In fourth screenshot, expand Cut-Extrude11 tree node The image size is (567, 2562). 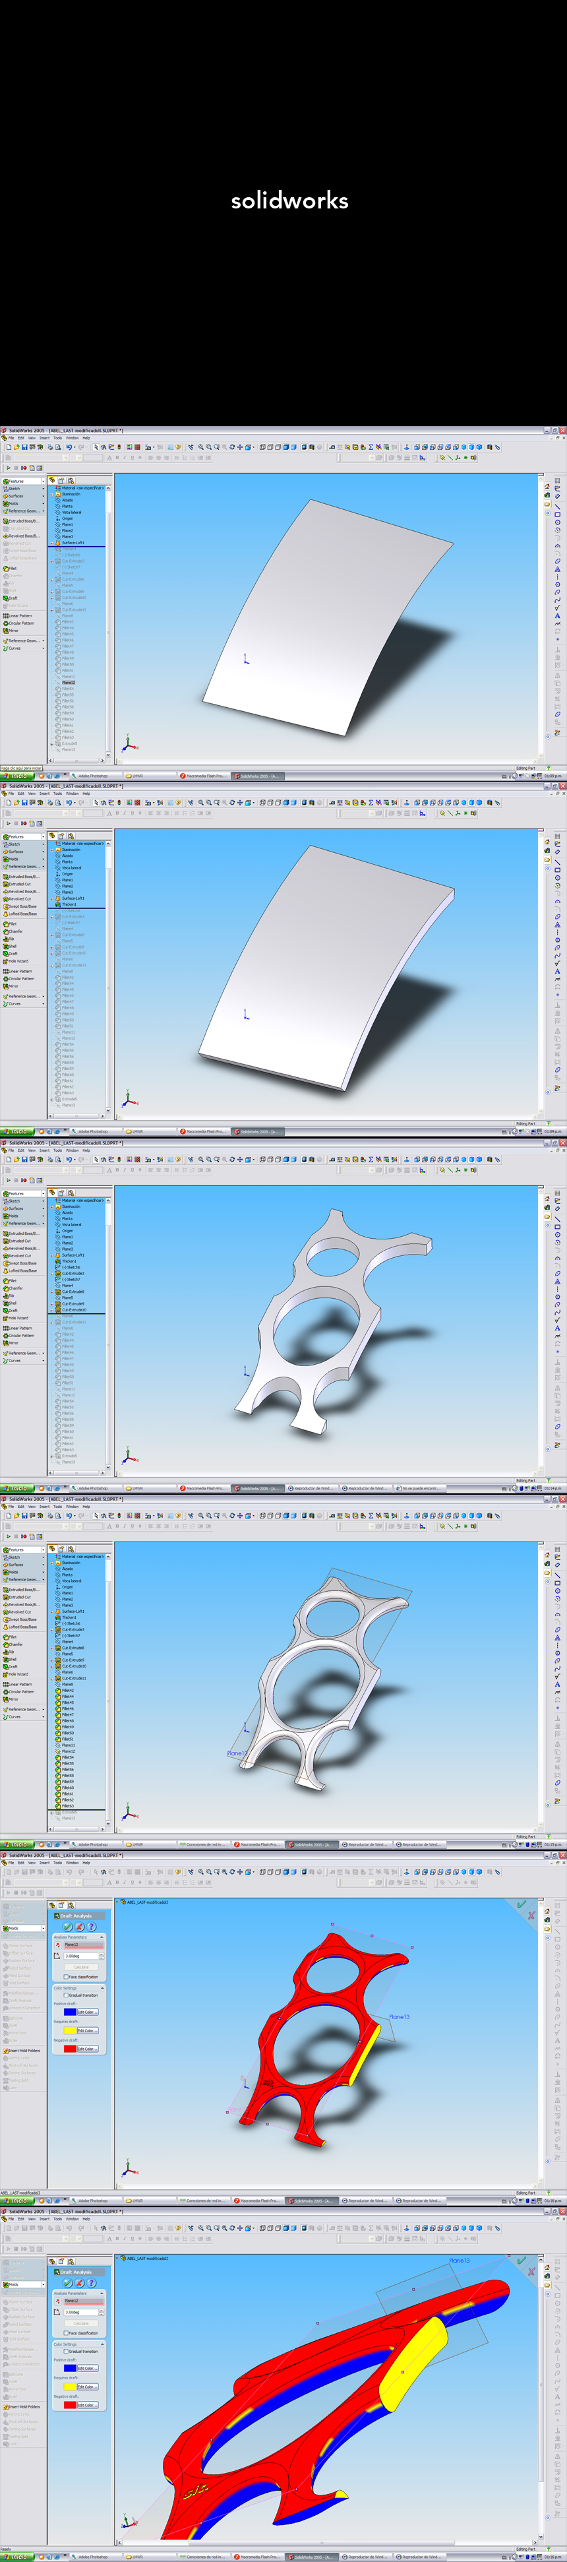pos(51,1679)
